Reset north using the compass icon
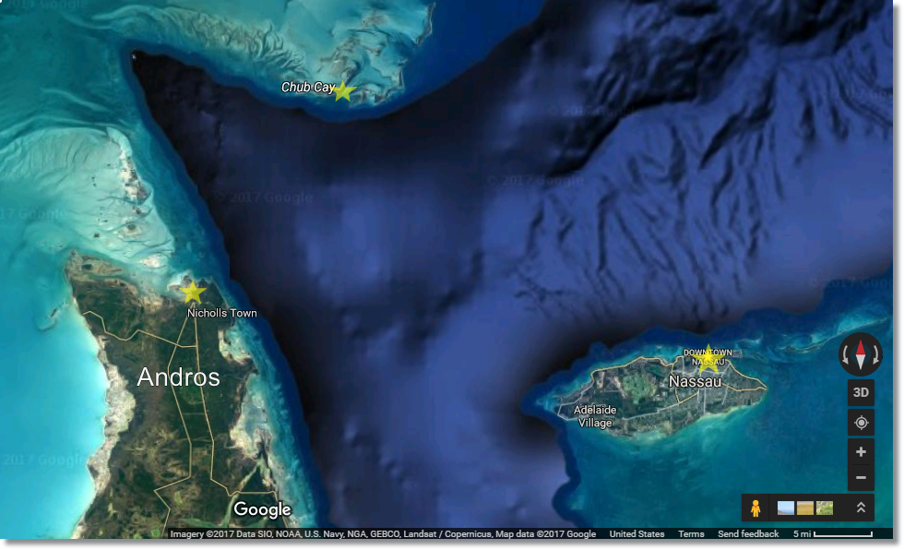 click(x=861, y=353)
